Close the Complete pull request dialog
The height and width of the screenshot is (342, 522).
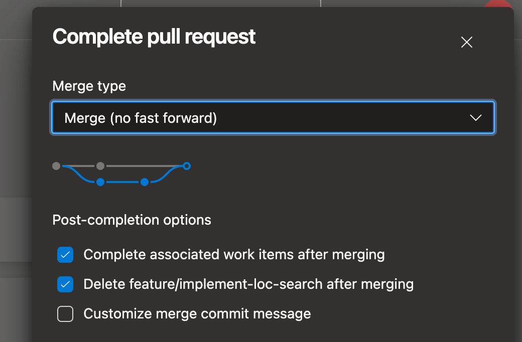tap(467, 43)
